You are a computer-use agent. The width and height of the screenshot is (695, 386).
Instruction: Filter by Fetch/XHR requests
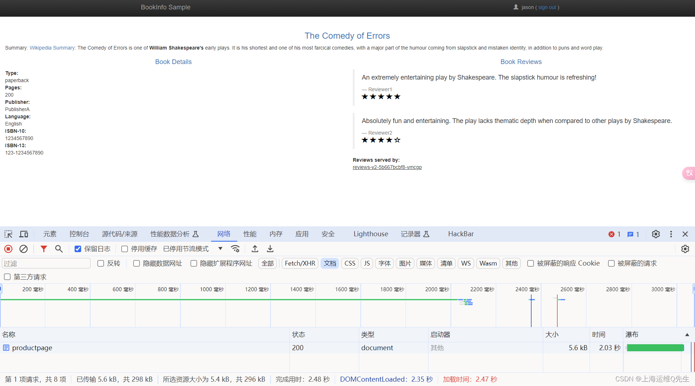(300, 263)
